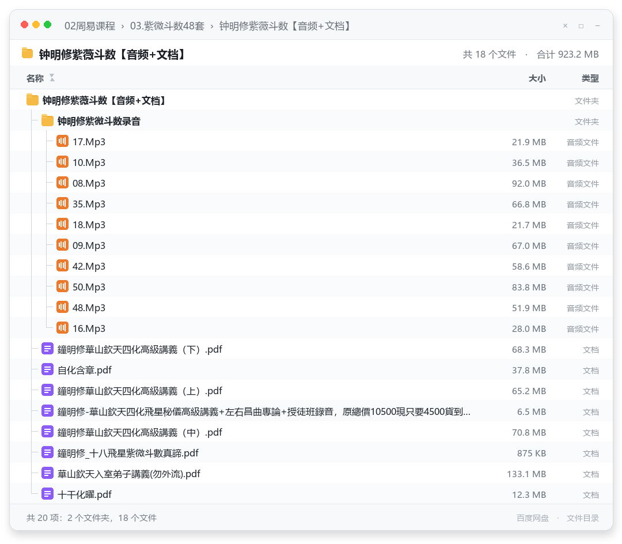Screen dimensions: 622x544
Task: Click the audio icon for 10.Mp3
Action: (62, 162)
